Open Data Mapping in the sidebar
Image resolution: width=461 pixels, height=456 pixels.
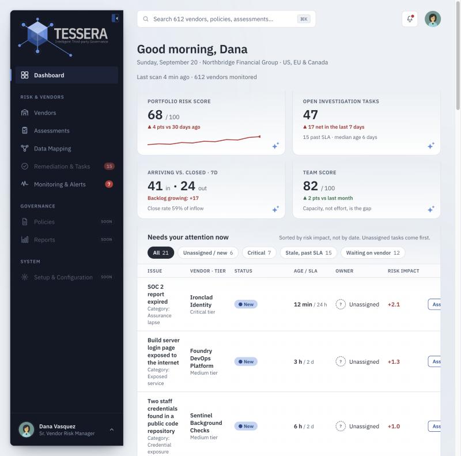67,149
